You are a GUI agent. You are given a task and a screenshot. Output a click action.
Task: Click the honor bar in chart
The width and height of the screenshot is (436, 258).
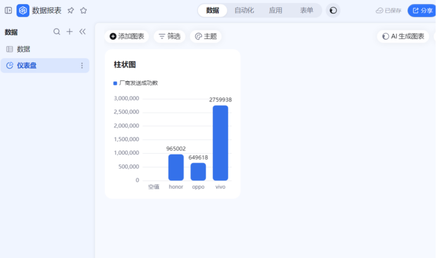(176, 167)
